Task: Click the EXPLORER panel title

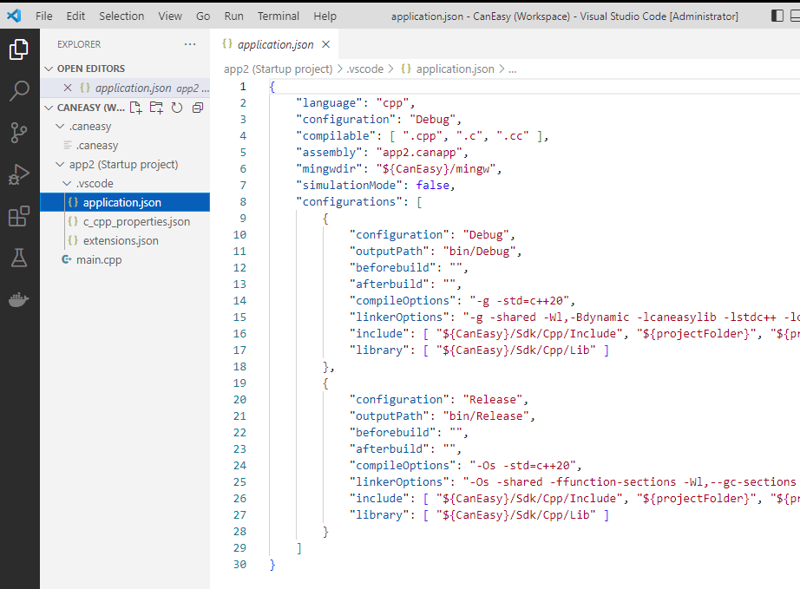Action: [79, 44]
